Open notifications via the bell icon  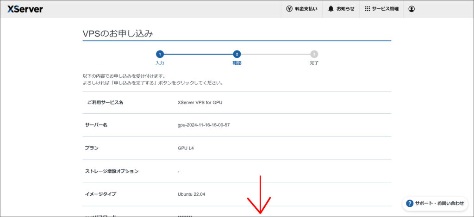(x=331, y=9)
